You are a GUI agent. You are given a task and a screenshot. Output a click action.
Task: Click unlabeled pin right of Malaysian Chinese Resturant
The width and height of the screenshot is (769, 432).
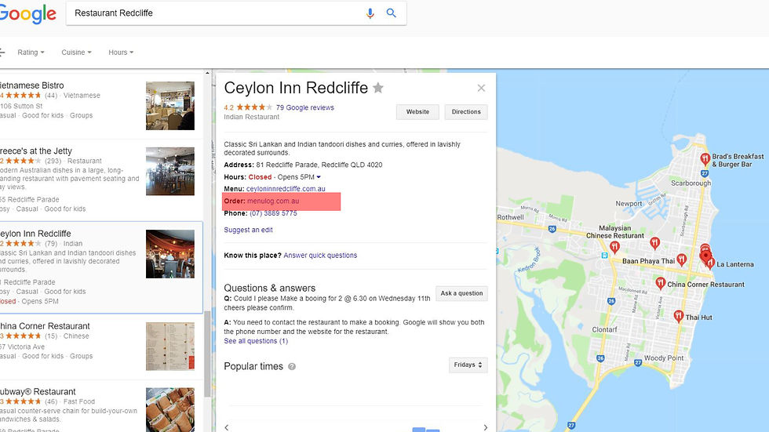click(654, 243)
